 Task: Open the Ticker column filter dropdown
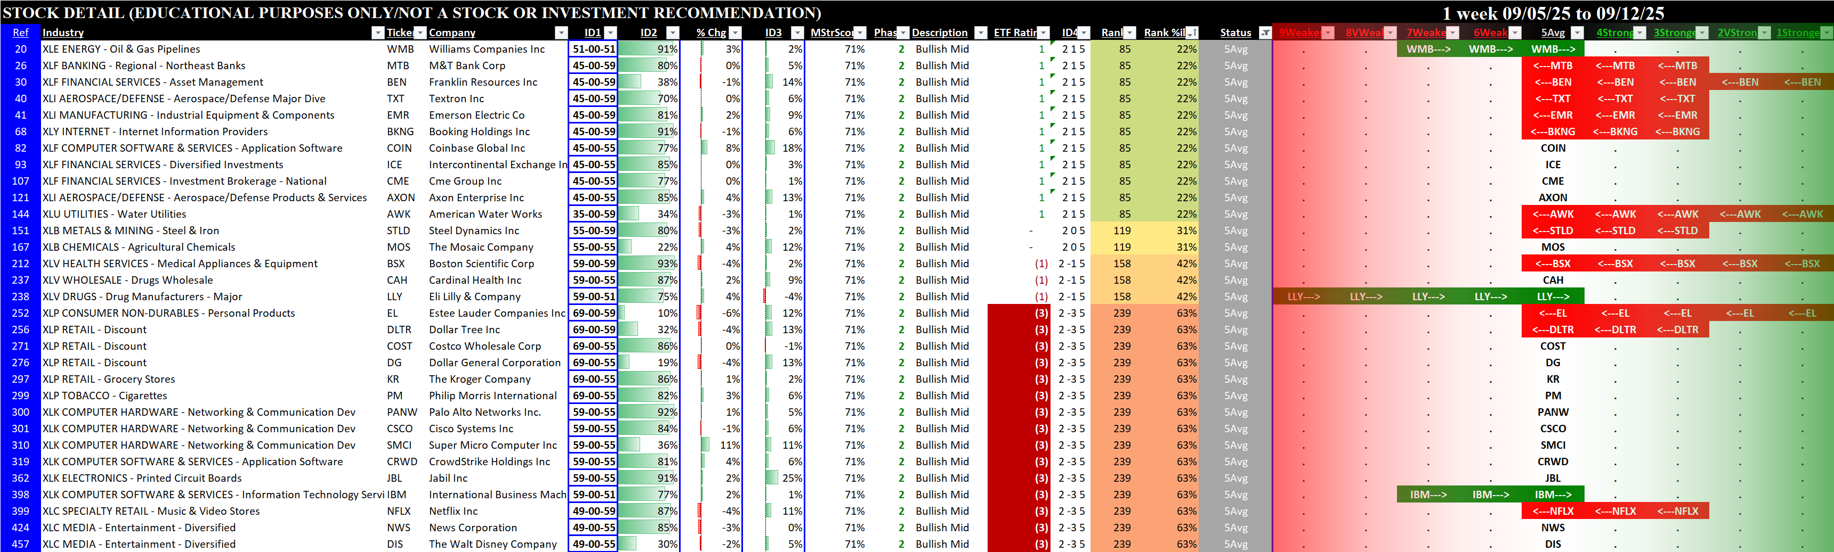click(420, 32)
